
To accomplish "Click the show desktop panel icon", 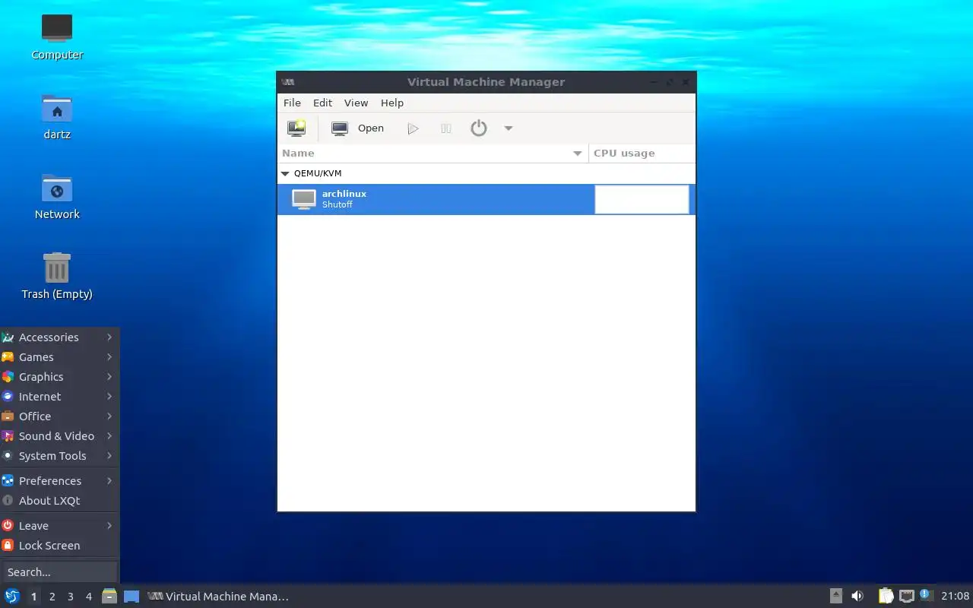I will point(132,597).
